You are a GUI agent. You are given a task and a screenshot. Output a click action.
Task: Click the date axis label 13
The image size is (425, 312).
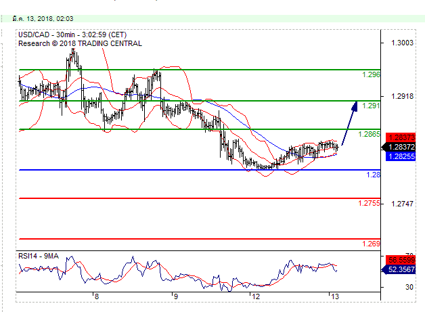pyautogui.click(x=335, y=296)
